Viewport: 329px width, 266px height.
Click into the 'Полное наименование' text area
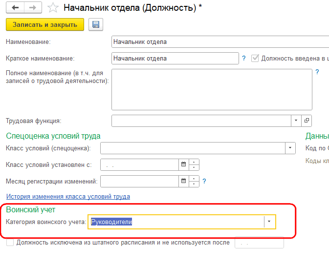point(212,89)
